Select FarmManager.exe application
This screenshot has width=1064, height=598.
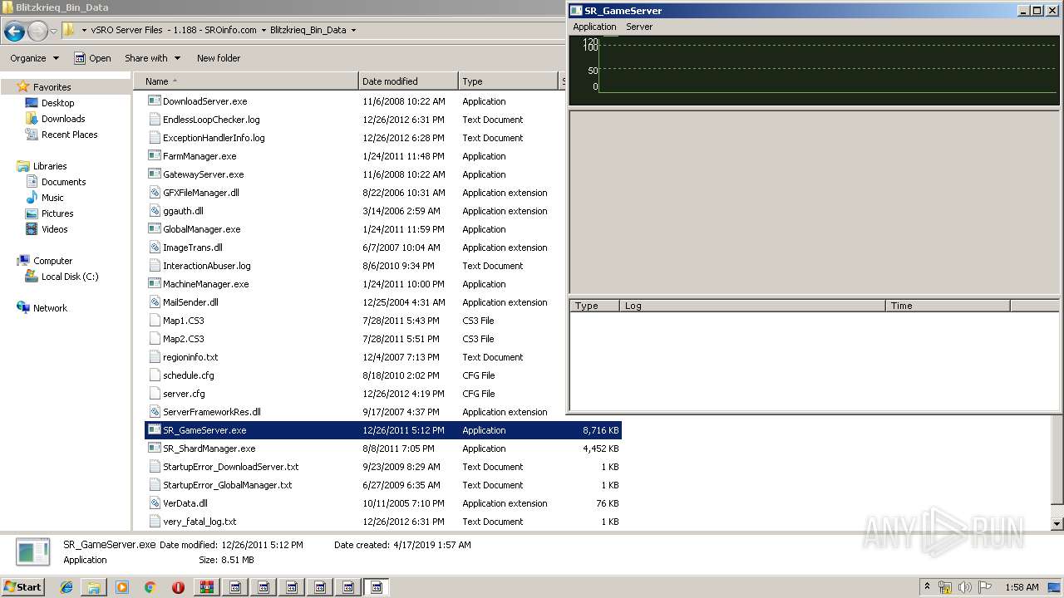(199, 156)
